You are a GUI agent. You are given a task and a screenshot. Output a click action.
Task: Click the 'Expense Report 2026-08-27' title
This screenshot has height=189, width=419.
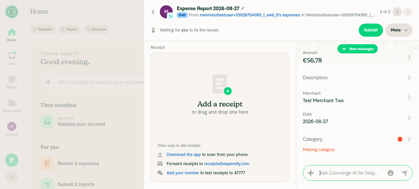(x=208, y=9)
